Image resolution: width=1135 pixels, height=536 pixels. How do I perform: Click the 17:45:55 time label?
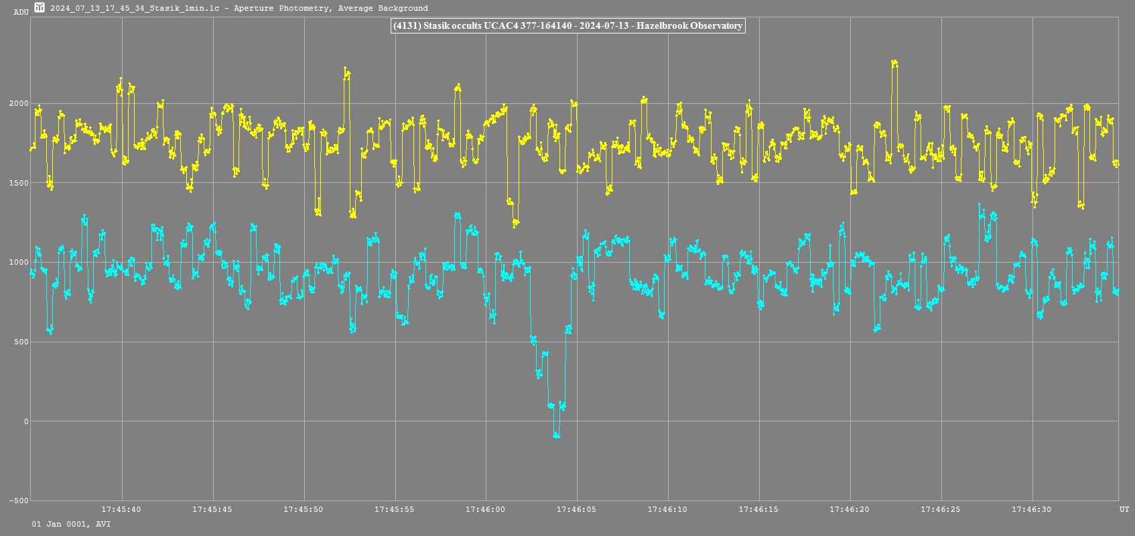click(x=395, y=509)
